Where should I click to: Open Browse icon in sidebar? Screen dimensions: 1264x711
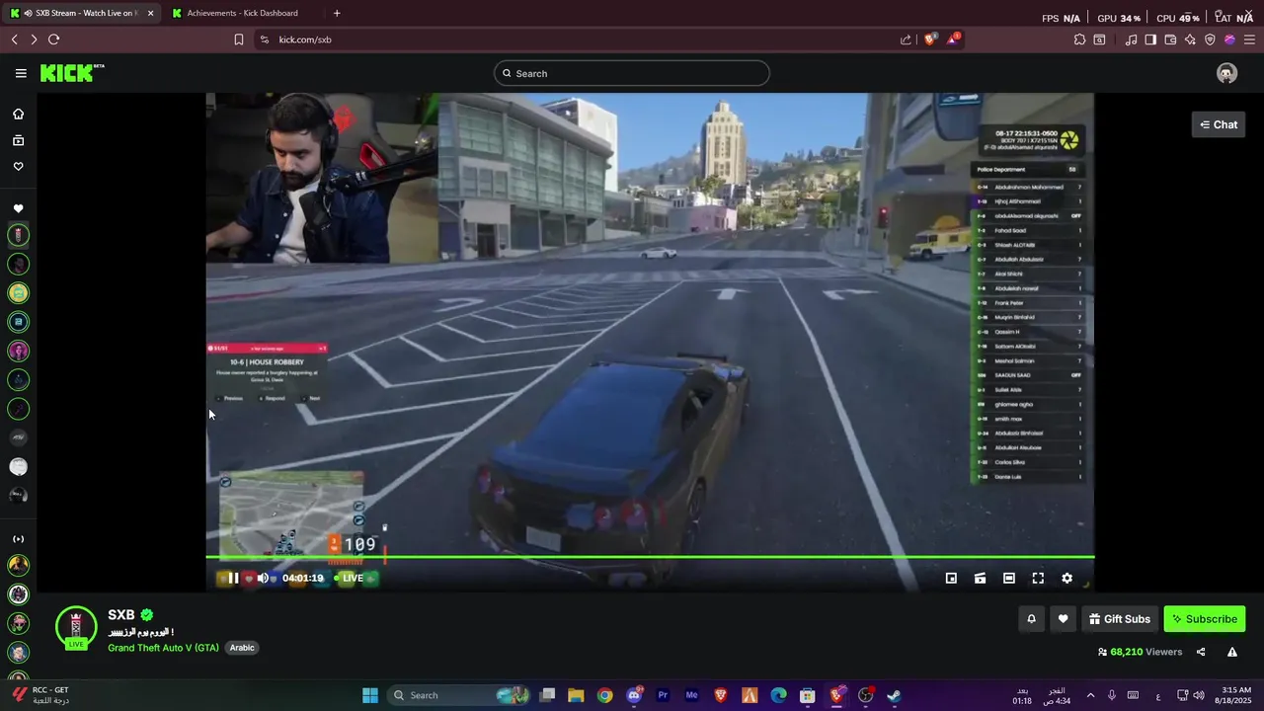18,140
